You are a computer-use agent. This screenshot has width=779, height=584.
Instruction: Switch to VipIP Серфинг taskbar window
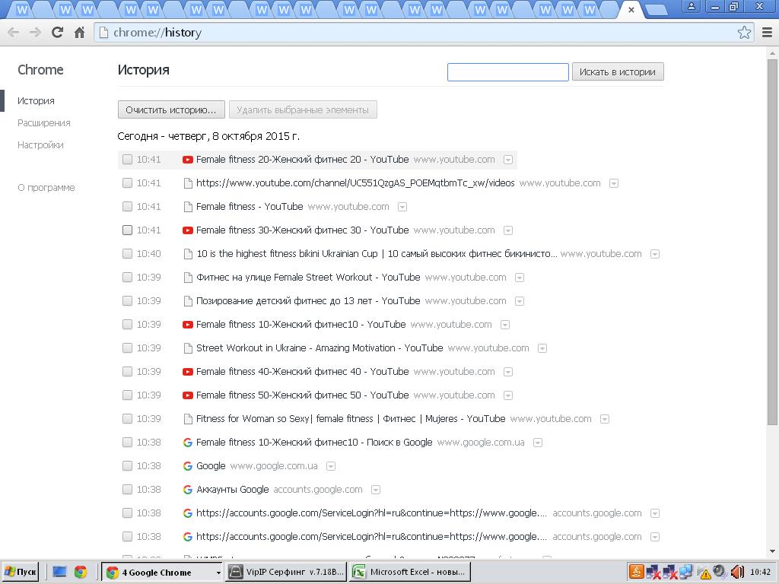click(x=286, y=572)
